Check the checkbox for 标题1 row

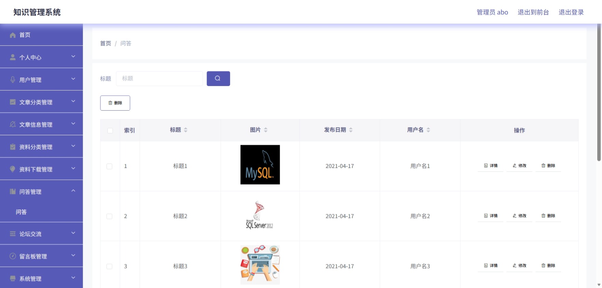[x=109, y=166]
